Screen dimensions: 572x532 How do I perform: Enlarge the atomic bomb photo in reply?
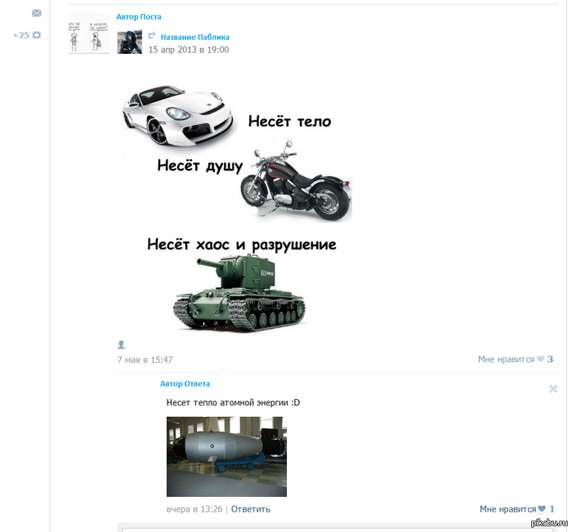[226, 456]
